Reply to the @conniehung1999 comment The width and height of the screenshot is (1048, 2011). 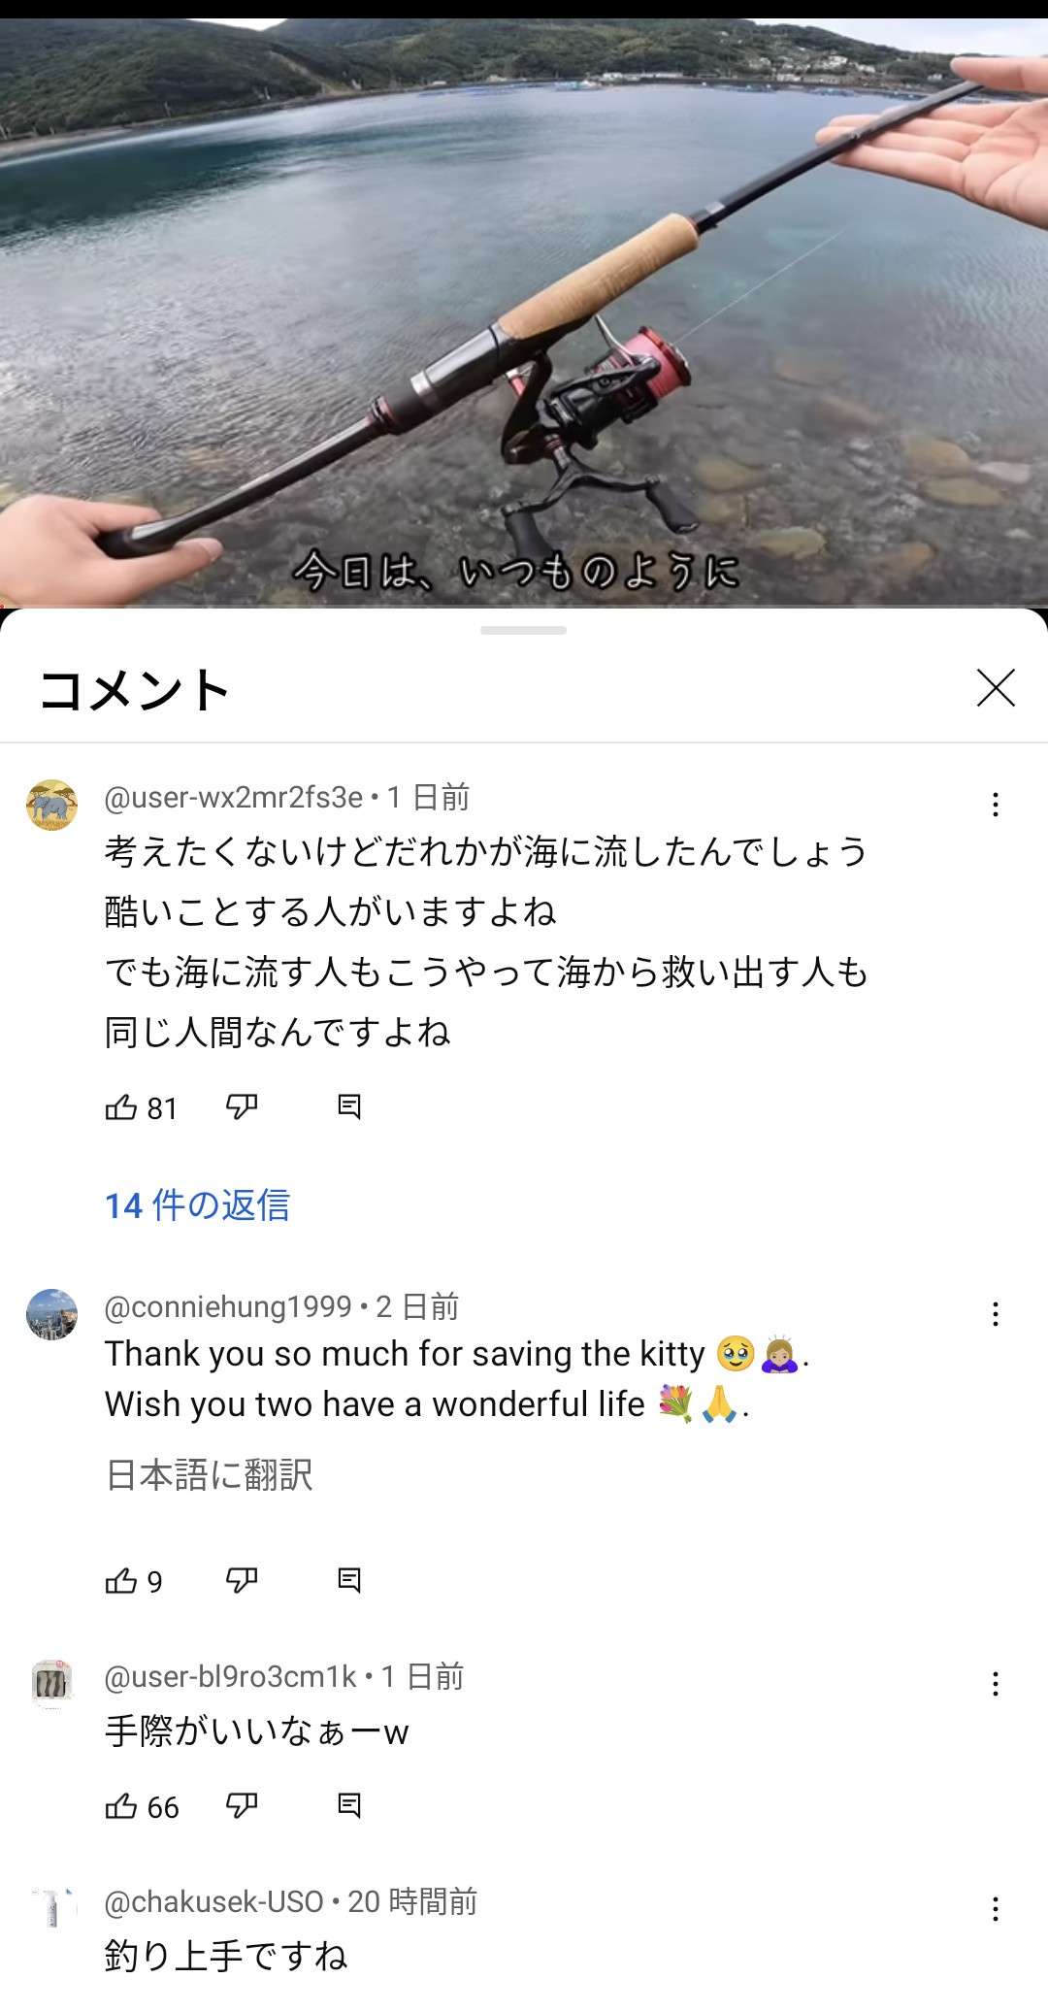click(349, 1581)
